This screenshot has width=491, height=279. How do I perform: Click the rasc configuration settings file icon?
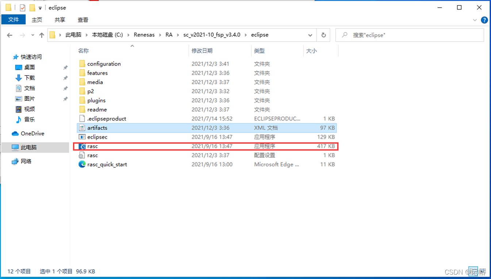82,155
